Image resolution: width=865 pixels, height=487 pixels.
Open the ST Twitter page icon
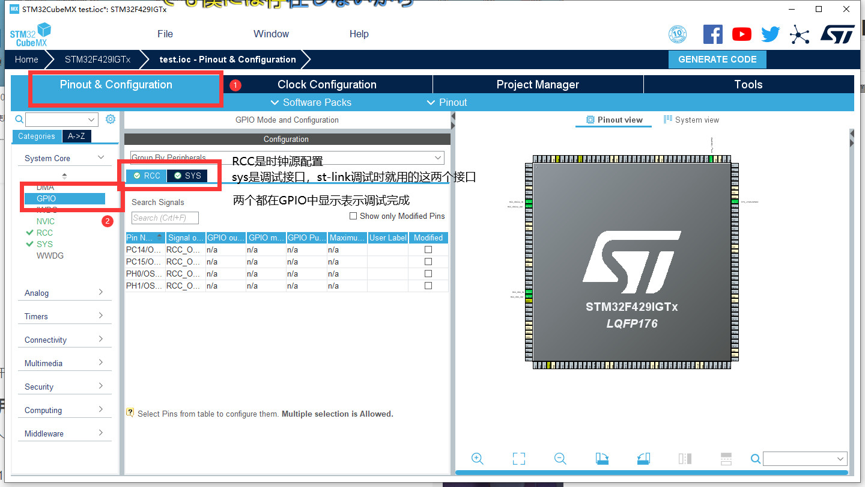[x=771, y=34]
